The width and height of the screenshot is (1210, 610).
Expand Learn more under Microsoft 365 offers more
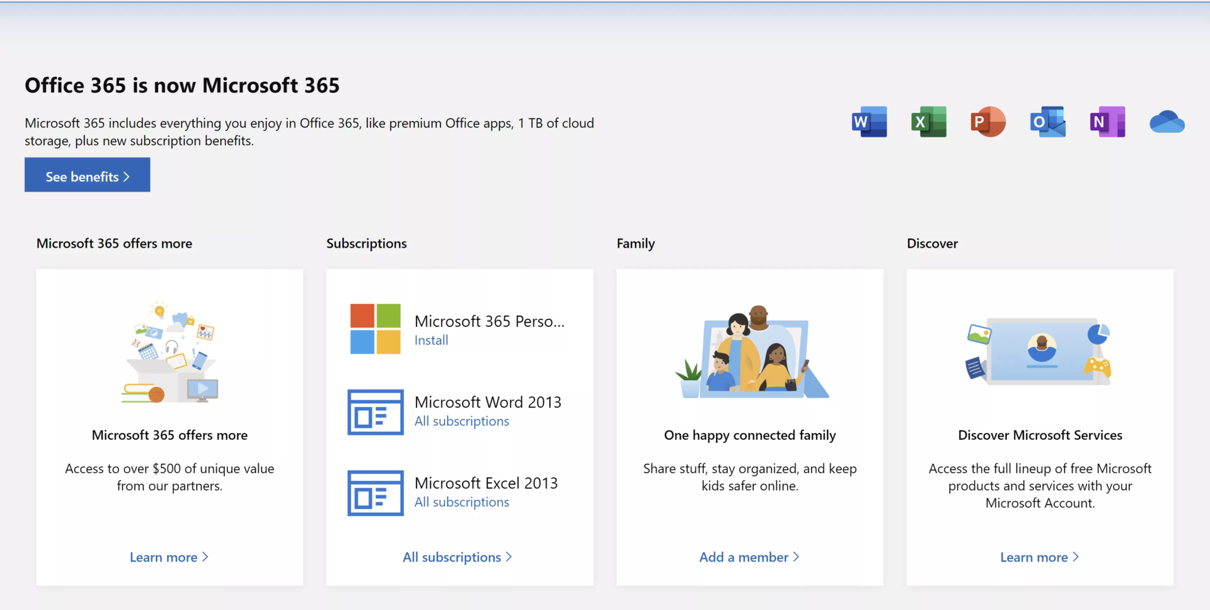[x=169, y=557]
